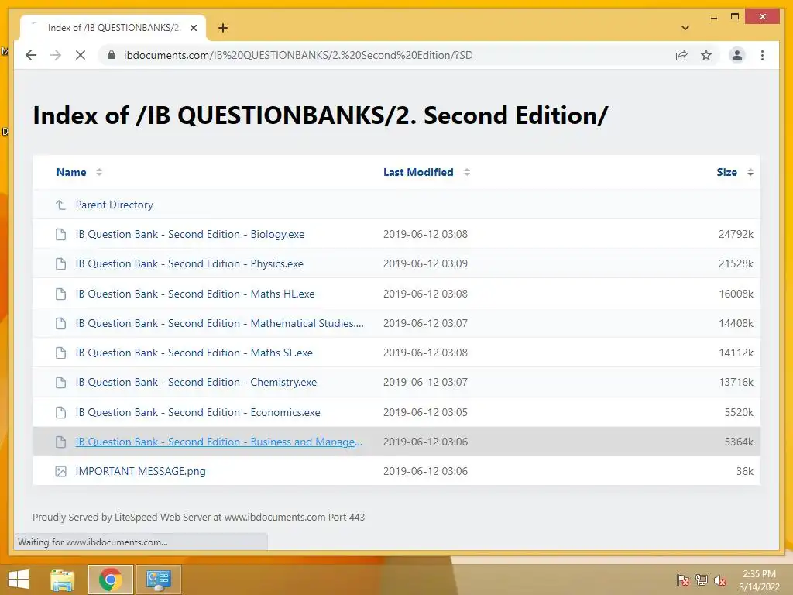Viewport: 793px width, 595px height.
Task: Download the Mathematical Studies question bank
Action: tap(219, 323)
